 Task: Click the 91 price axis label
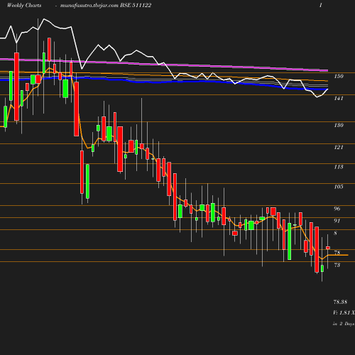[x=337, y=221]
